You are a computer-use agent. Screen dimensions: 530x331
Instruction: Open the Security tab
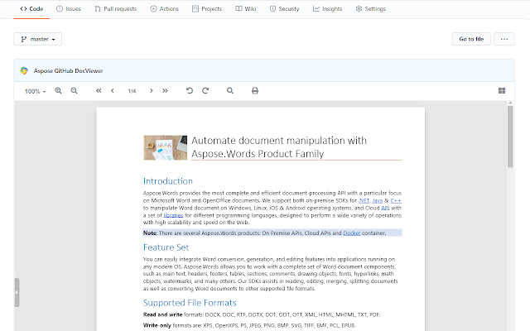pyautogui.click(x=285, y=9)
